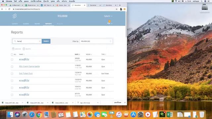Switch to the LinkedIn browser tab
This screenshot has height=119, width=212.
click(x=47, y=5)
